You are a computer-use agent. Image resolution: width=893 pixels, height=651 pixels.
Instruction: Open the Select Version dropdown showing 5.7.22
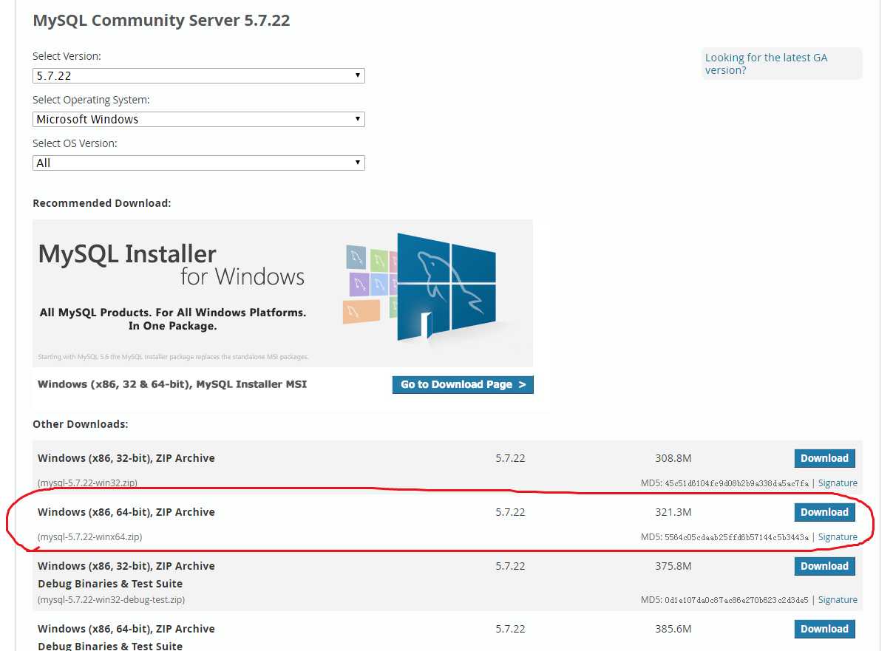point(199,75)
